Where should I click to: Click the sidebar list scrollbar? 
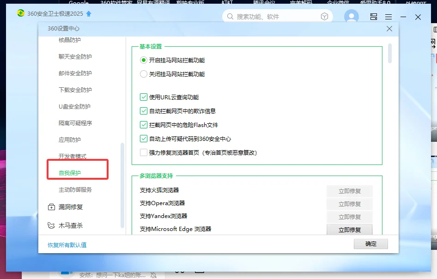[x=122, y=185]
